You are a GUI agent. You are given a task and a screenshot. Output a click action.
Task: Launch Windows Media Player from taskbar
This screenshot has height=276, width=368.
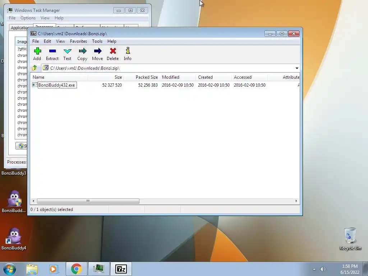pyautogui.click(x=53, y=269)
